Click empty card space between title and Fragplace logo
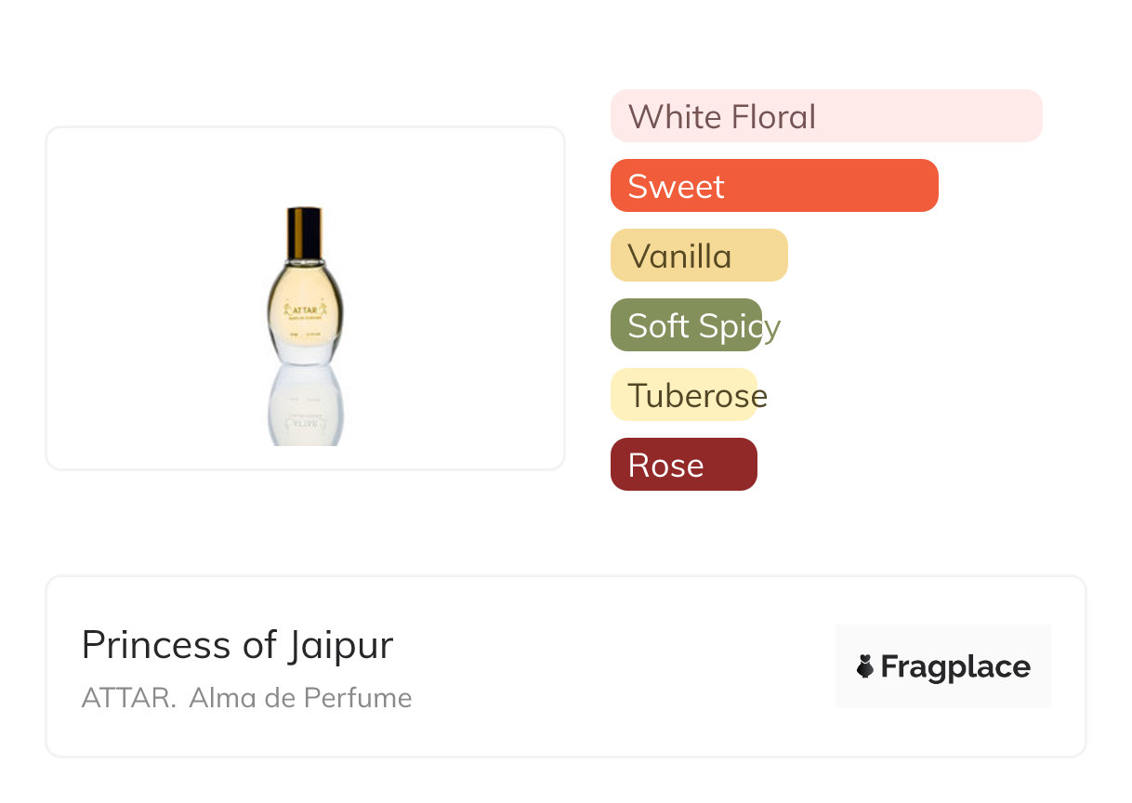The width and height of the screenshot is (1132, 803). (x=613, y=666)
